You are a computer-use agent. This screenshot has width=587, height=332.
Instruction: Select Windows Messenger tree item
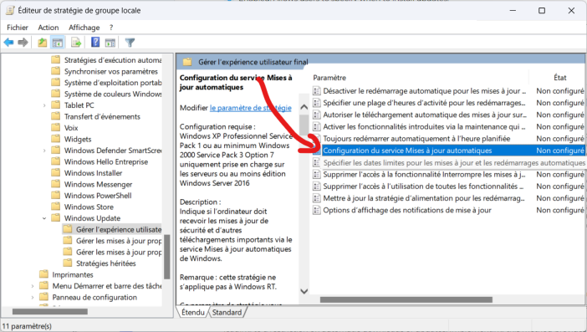[98, 184]
